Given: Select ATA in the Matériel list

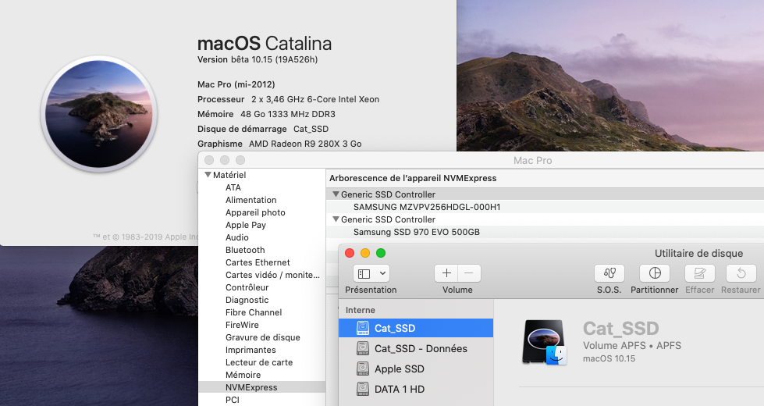Looking at the screenshot, I should 233,187.
